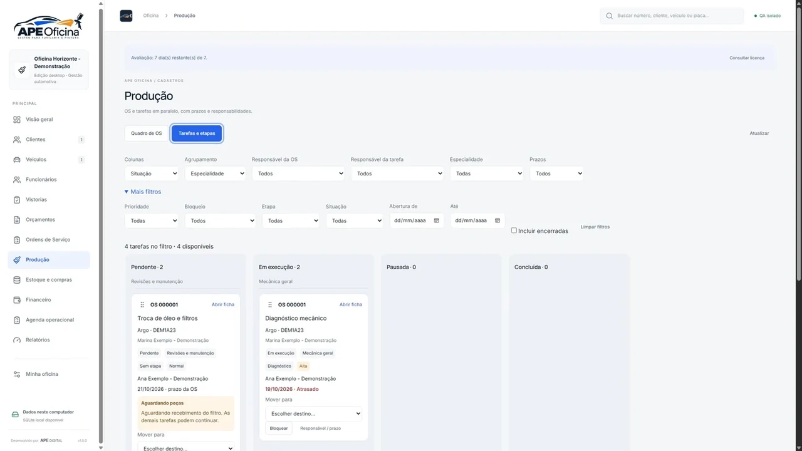Click the drag handle on Troca de óleo card
Image resolution: width=802 pixels, height=451 pixels.
142,304
